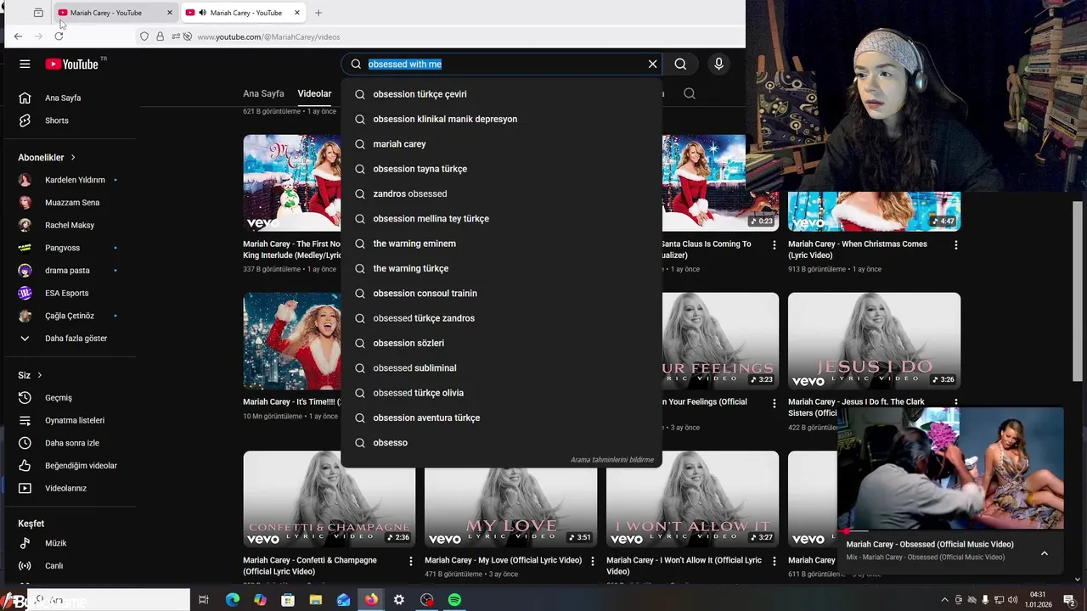
Task: Open the Çağla Çetinöz subscription
Action: [70, 316]
